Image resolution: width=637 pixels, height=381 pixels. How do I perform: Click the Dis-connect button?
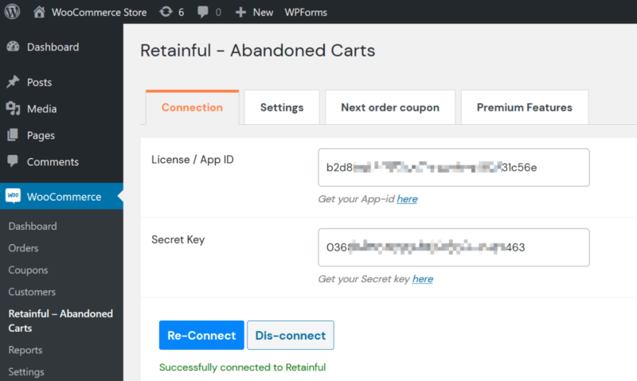coord(291,335)
